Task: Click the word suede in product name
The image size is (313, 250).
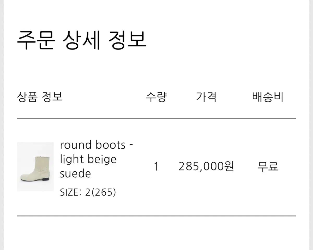Action: coord(75,173)
